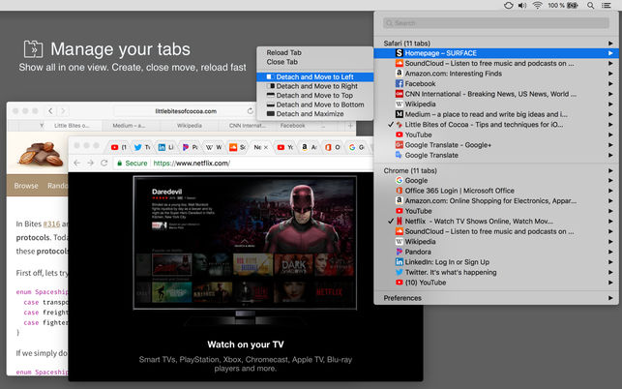
Task: Open the volume icon in menu bar
Action: (522, 5)
